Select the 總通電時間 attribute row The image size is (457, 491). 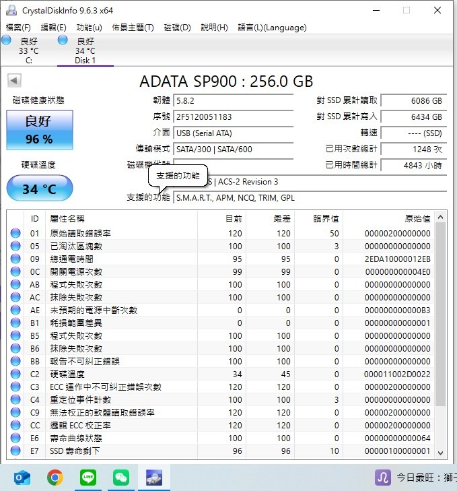(221, 259)
